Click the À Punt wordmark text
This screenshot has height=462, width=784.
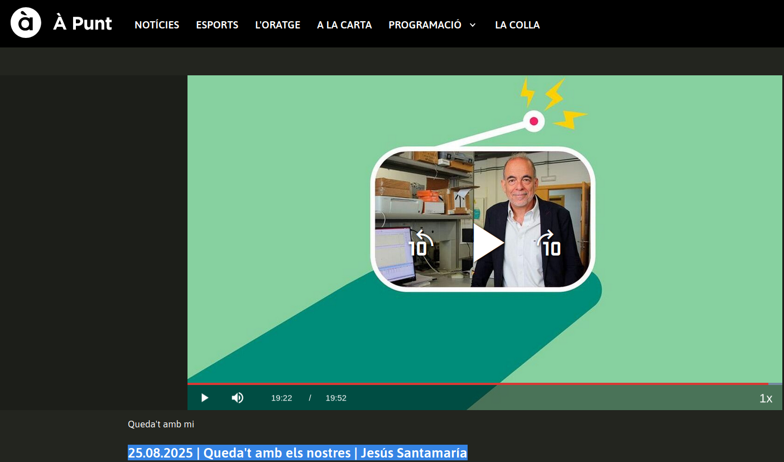[83, 23]
